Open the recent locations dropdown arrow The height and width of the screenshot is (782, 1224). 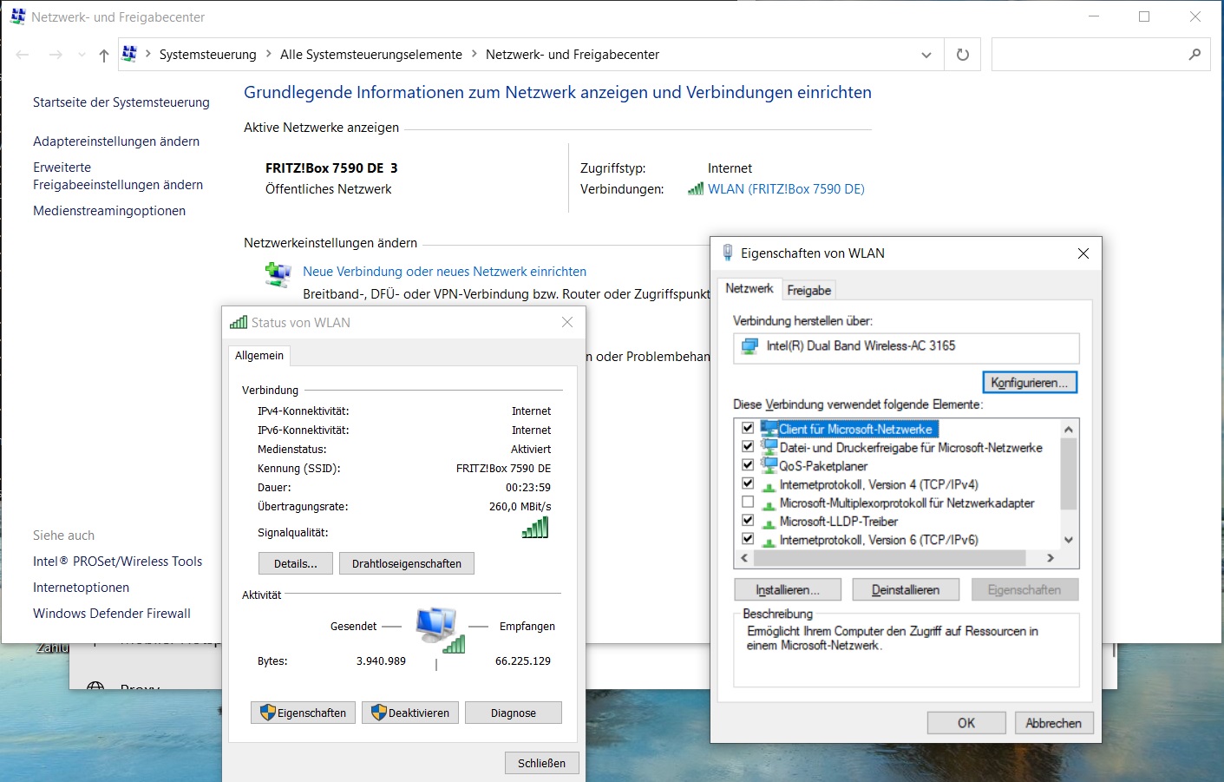82,55
